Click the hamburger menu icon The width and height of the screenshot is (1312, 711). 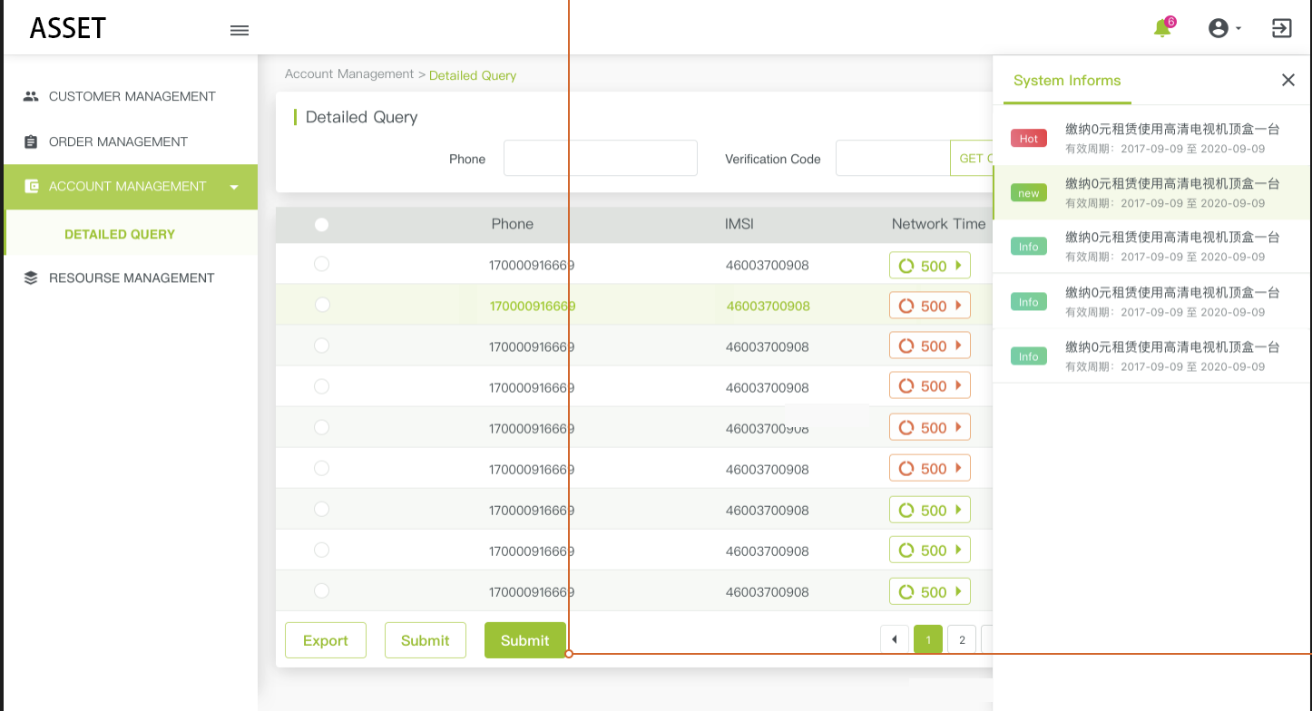click(x=240, y=30)
